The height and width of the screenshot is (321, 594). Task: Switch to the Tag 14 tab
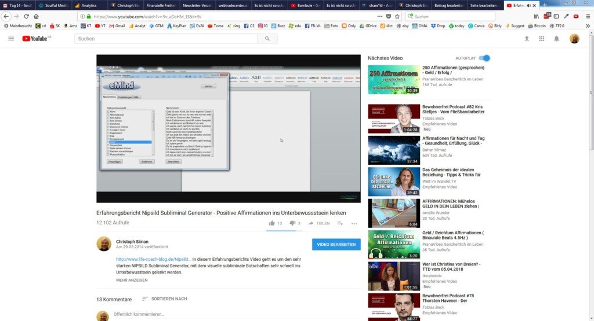(17, 5)
